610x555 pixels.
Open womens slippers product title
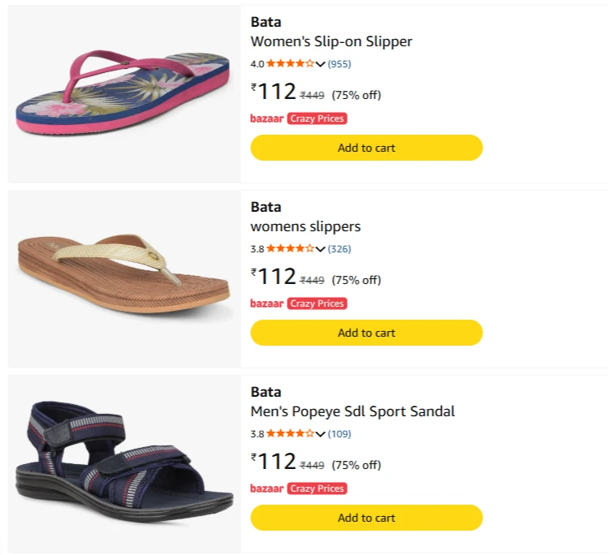click(305, 226)
